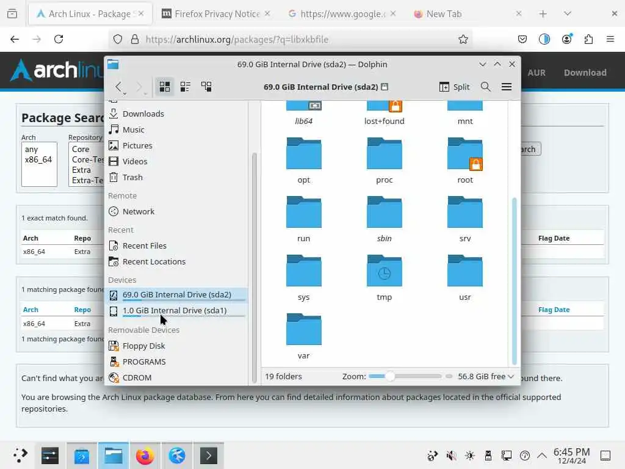Select the run folder

[304, 219]
